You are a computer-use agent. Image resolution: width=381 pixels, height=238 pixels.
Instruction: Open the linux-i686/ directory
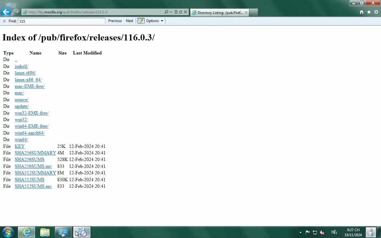pos(25,73)
